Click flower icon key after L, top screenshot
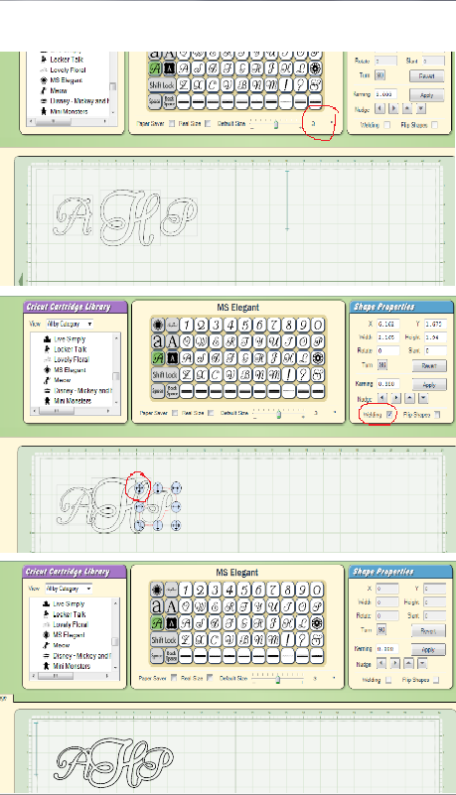The image size is (456, 795). coord(316,68)
